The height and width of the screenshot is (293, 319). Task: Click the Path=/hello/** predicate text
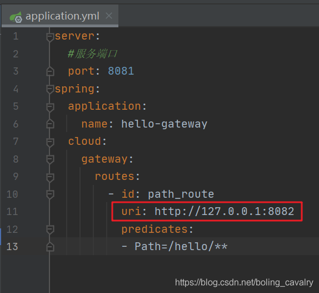coord(181,247)
